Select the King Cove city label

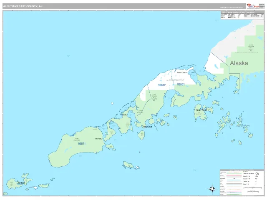(x=147, y=127)
